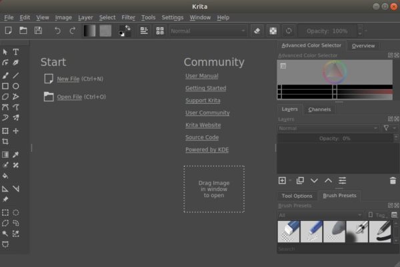Toggle Preserve Alpha checkerboard button

click(273, 31)
